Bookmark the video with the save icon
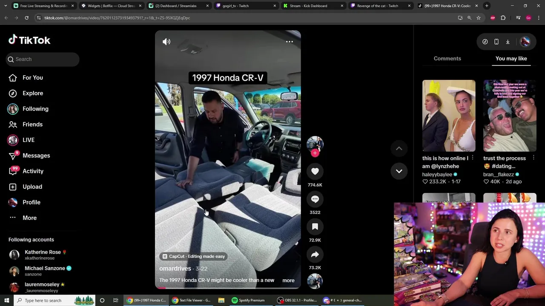Image resolution: width=545 pixels, height=306 pixels. [x=315, y=227]
